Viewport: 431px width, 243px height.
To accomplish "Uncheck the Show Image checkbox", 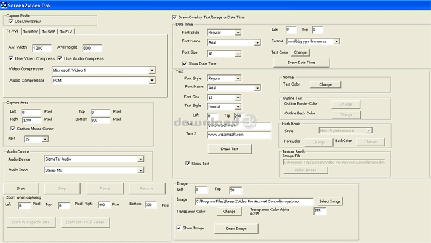I will [x=179, y=228].
